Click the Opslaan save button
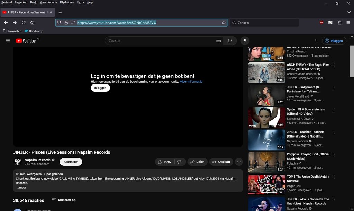The height and width of the screenshot is (211, 354). point(221,162)
